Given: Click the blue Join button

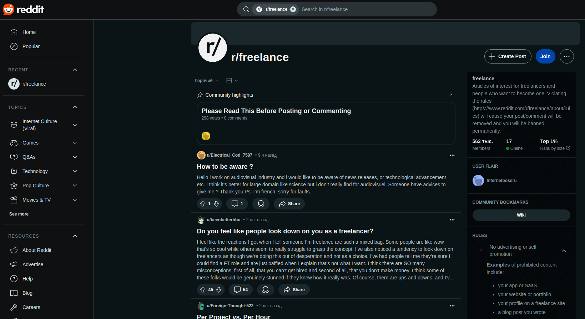Looking at the screenshot, I should [x=545, y=56].
